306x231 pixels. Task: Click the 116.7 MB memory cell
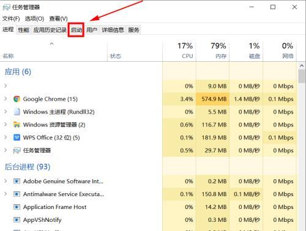212,125
